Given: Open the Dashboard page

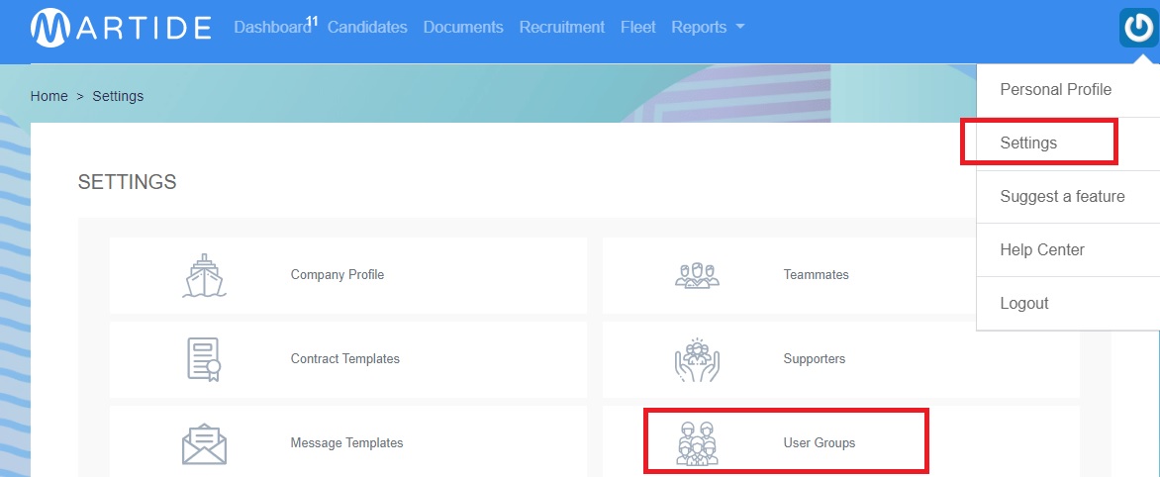Looking at the screenshot, I should [x=272, y=28].
